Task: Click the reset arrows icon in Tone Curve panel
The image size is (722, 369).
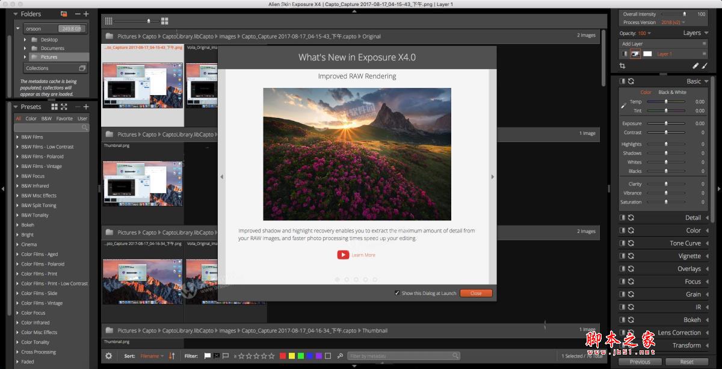Action: coord(631,243)
